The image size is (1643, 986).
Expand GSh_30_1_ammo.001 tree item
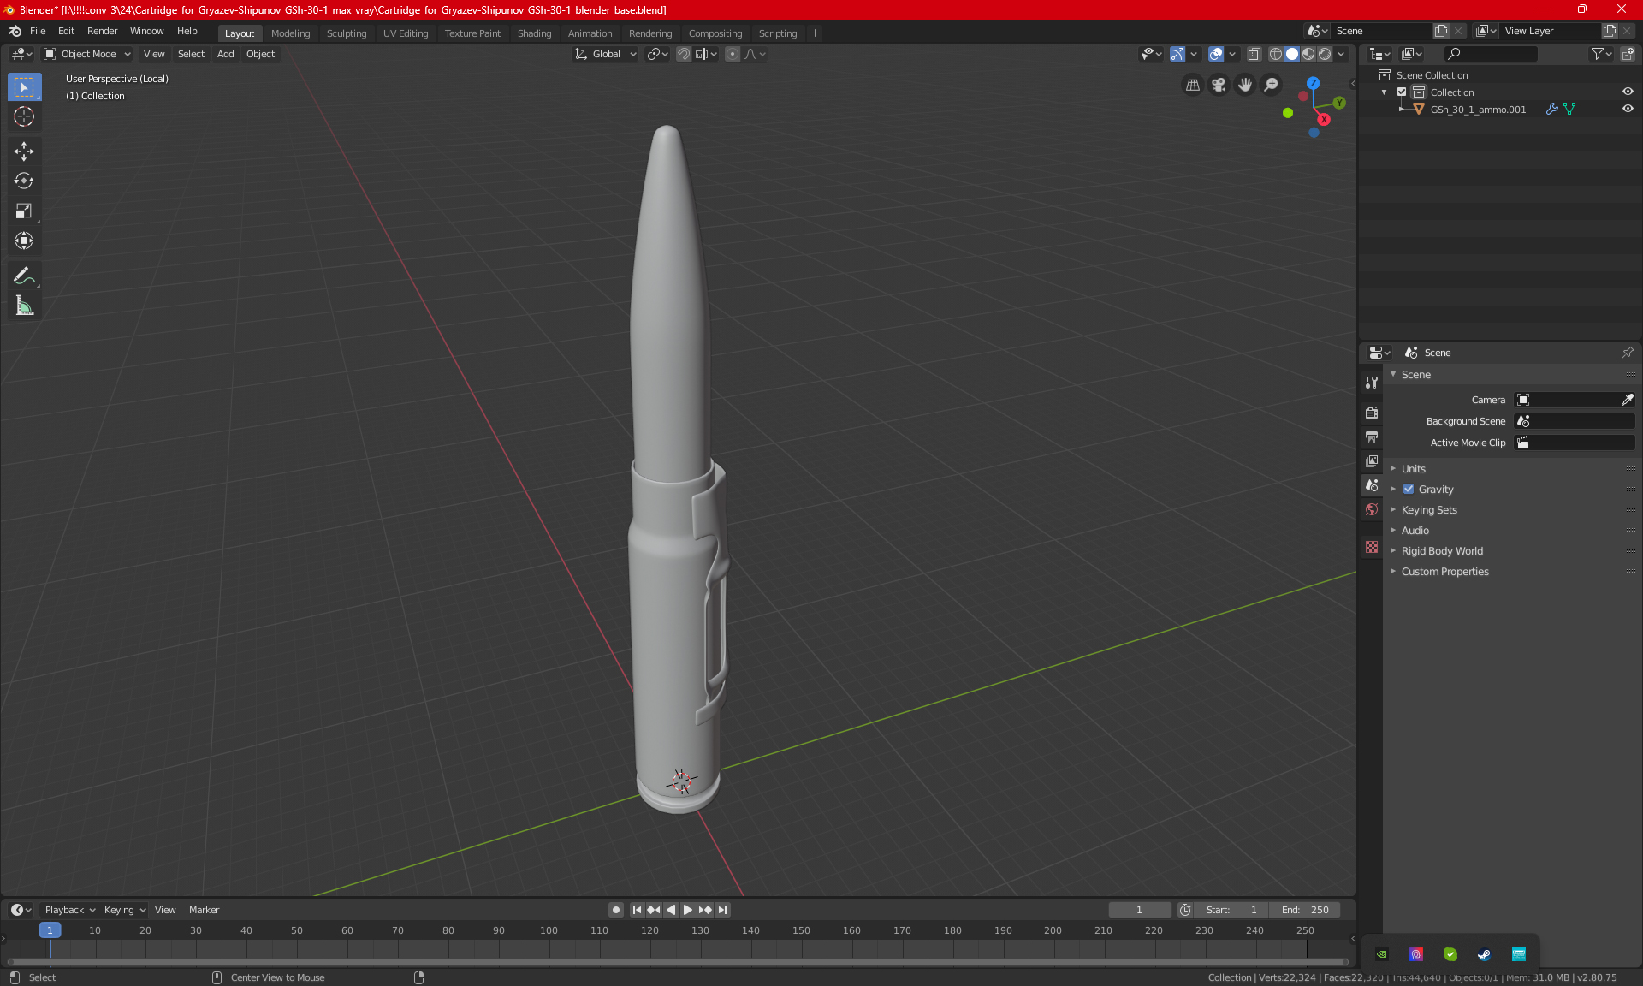[x=1401, y=109]
